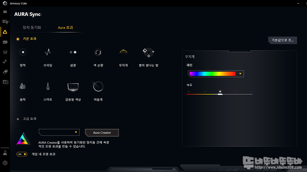Switch to the Aura 효과 tab

coord(65,28)
